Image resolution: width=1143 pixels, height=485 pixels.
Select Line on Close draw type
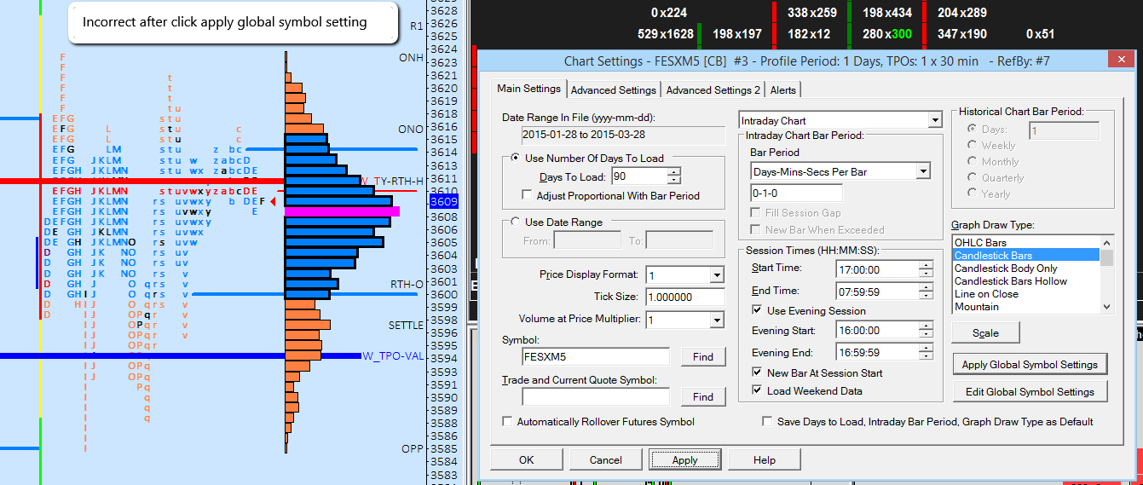[1026, 293]
